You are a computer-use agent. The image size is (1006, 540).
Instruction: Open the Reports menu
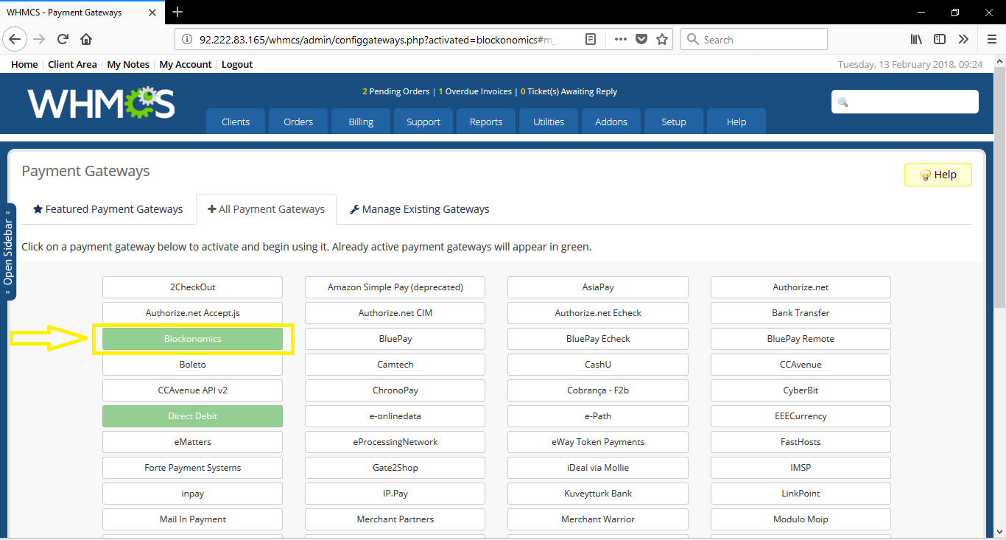[x=486, y=122]
